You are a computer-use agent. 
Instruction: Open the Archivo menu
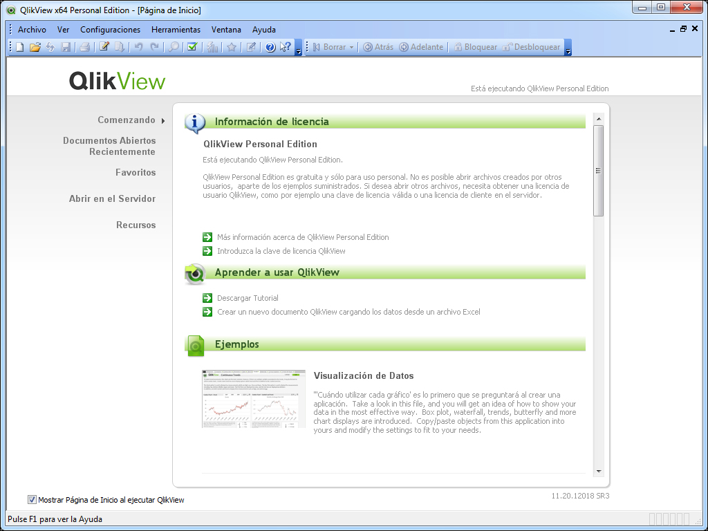point(32,30)
